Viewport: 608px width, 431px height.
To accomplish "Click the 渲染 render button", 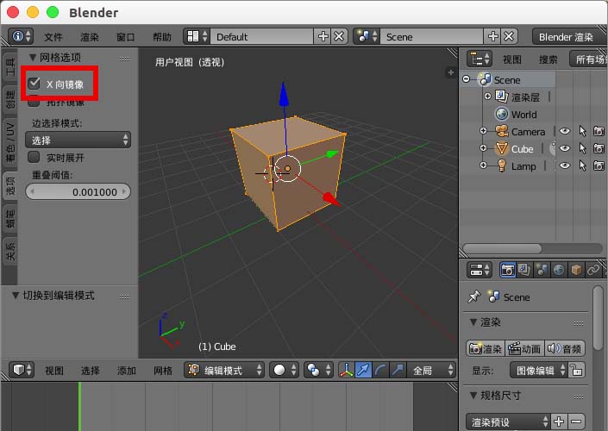I will (486, 348).
